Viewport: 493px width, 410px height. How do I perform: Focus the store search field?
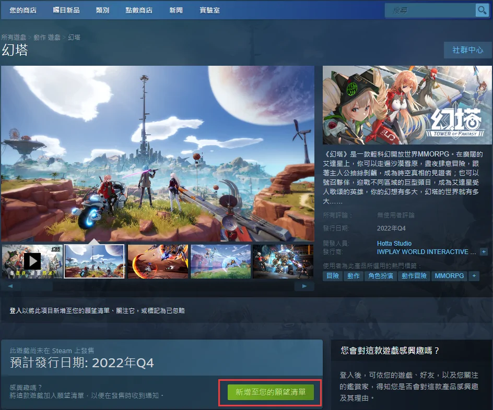tap(430, 10)
